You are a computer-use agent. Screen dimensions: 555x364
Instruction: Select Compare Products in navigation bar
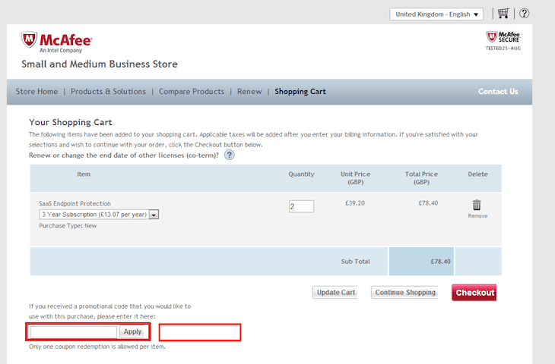pos(192,92)
